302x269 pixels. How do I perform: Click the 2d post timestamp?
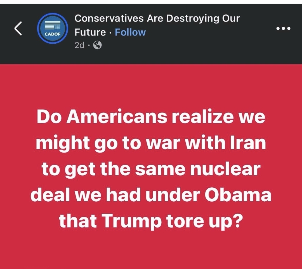pyautogui.click(x=79, y=45)
